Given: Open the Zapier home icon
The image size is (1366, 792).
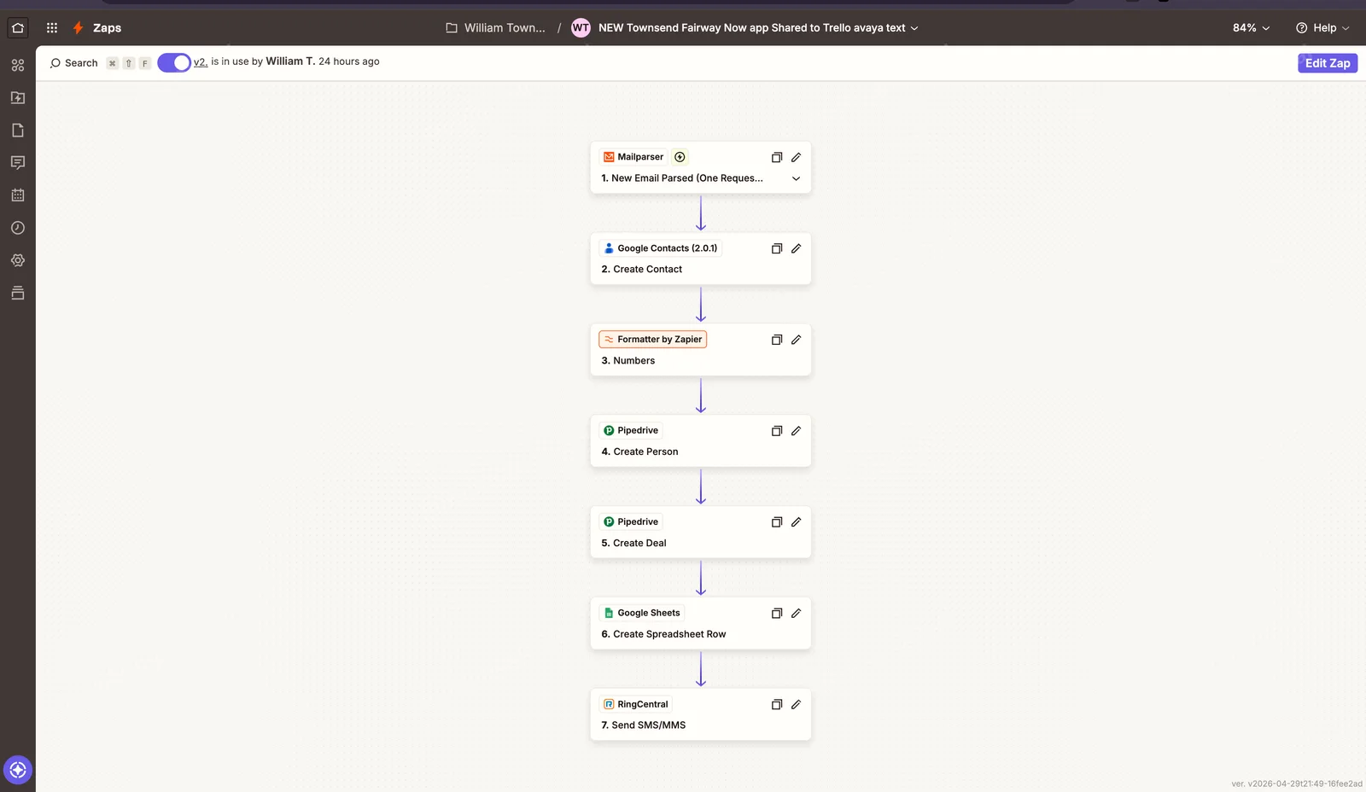Looking at the screenshot, I should tap(18, 27).
